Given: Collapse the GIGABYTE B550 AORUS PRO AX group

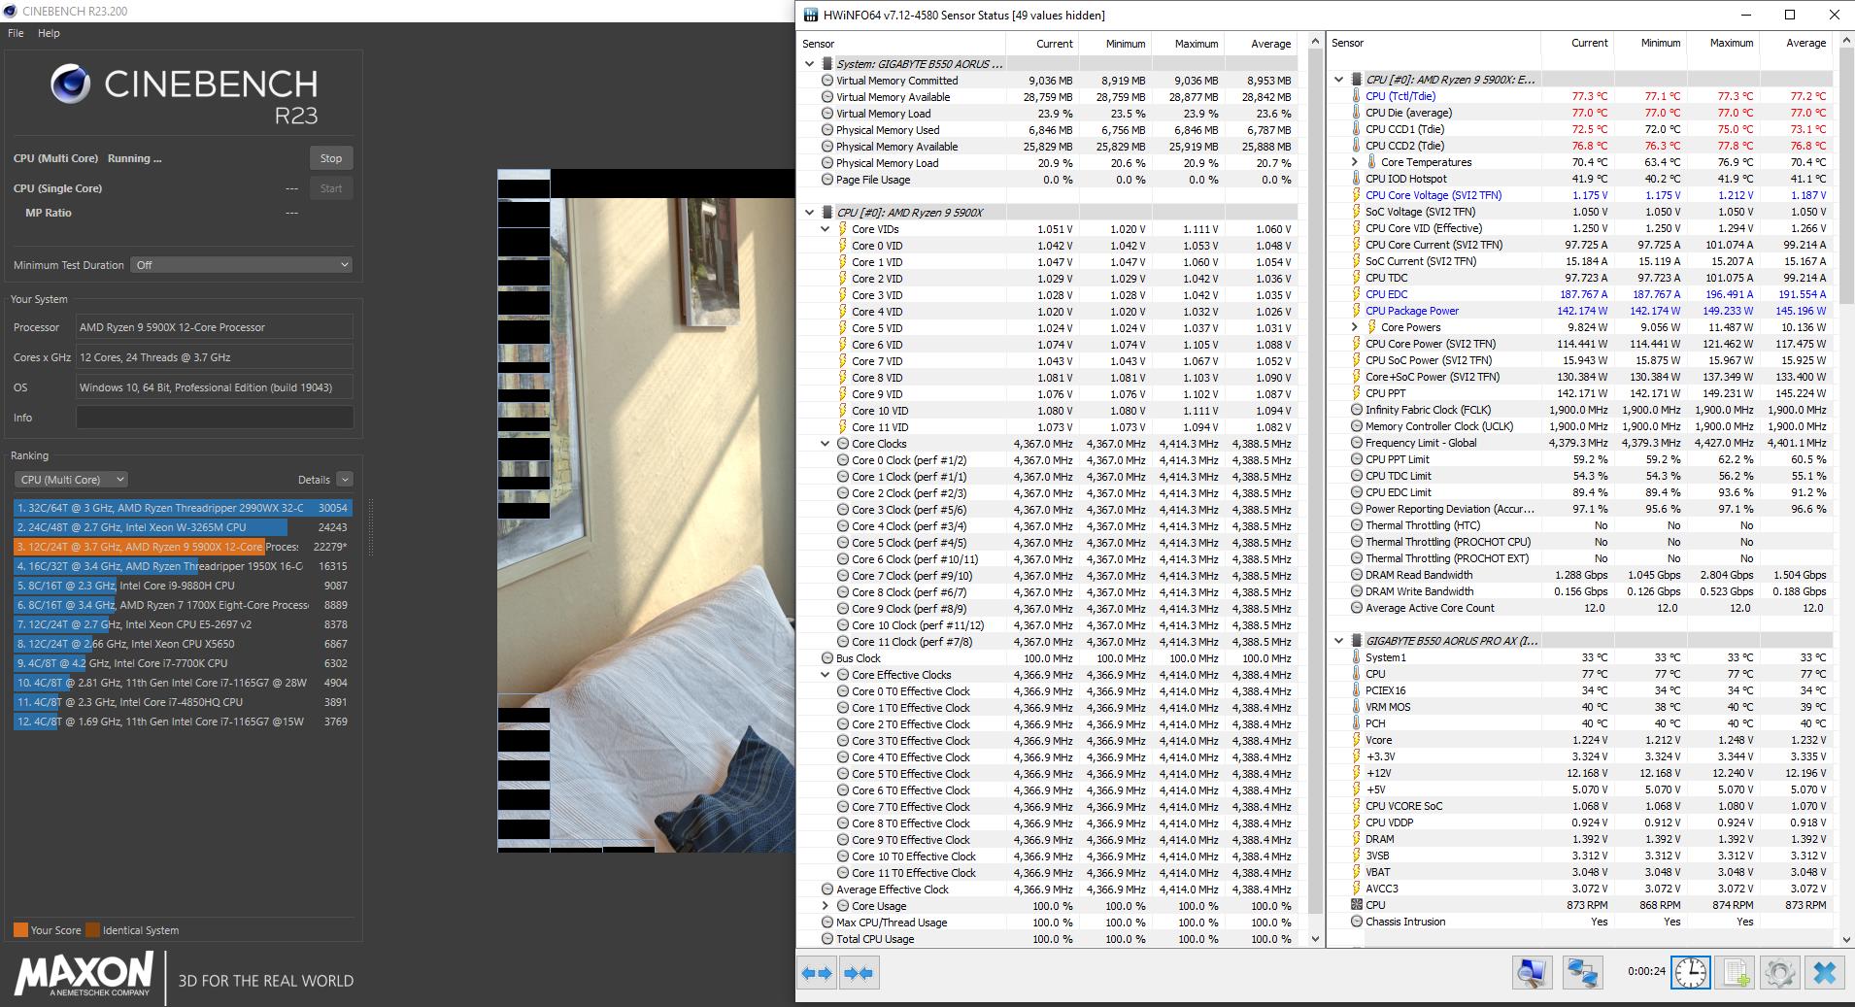Looking at the screenshot, I should tap(1339, 641).
